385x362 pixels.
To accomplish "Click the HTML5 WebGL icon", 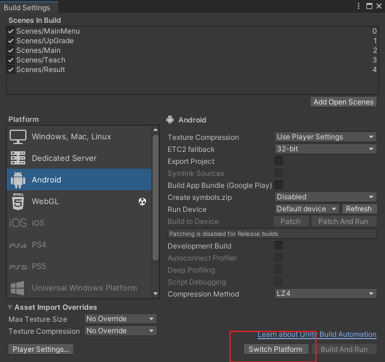I will point(18,202).
